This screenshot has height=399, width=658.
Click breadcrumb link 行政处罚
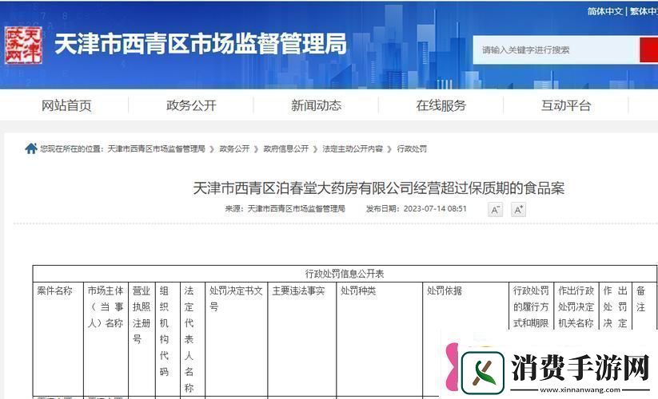click(x=412, y=148)
